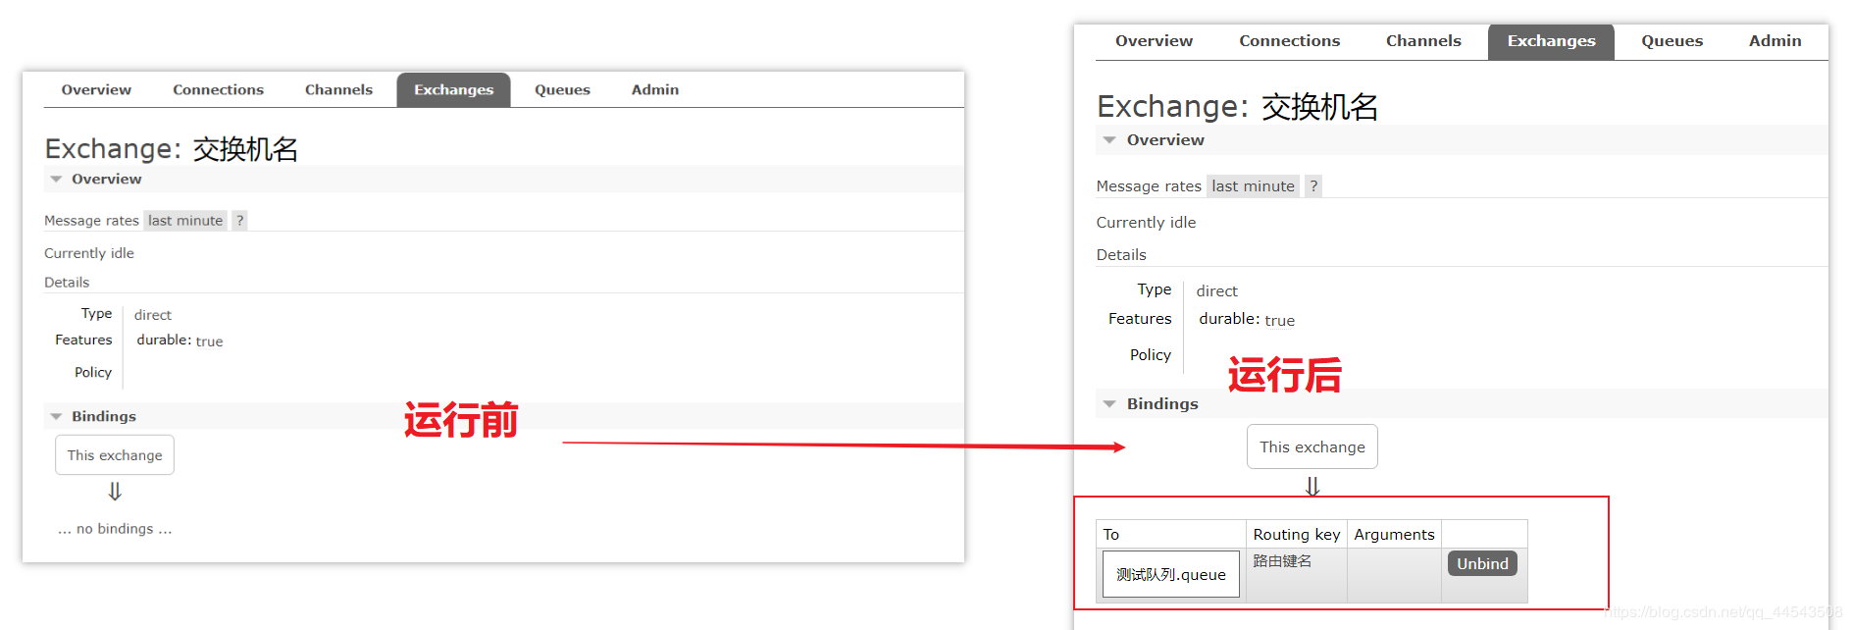Click 'direct' type value in right window

pyautogui.click(x=1216, y=290)
